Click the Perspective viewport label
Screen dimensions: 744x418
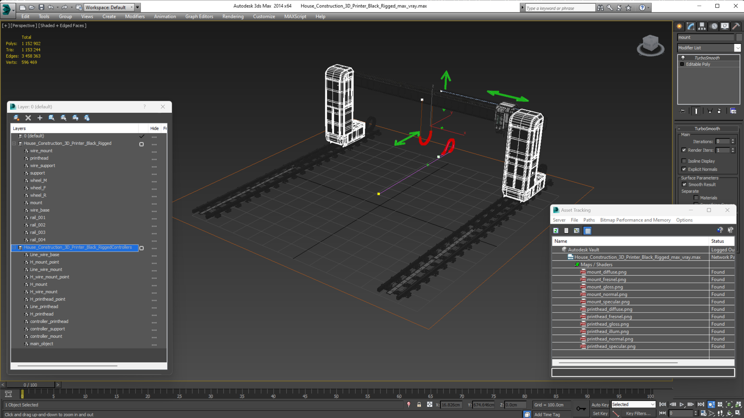tap(24, 25)
